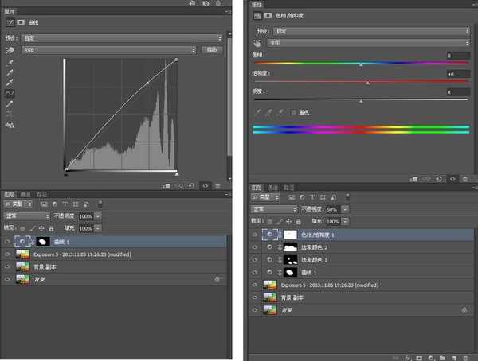Click the lock icon on left Background layer
Viewport: 478px width, 361px height.
coord(216,279)
